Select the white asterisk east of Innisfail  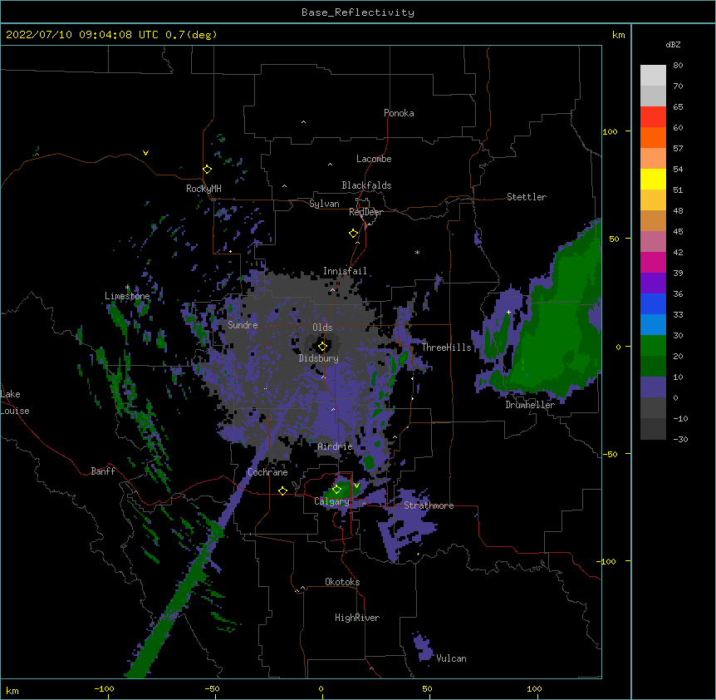(417, 252)
